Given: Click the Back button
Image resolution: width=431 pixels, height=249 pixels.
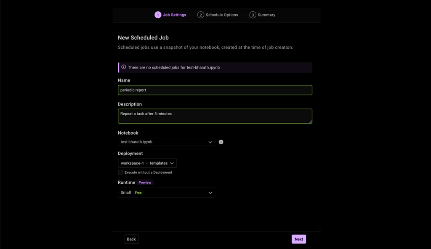Looking at the screenshot, I should coord(131,239).
